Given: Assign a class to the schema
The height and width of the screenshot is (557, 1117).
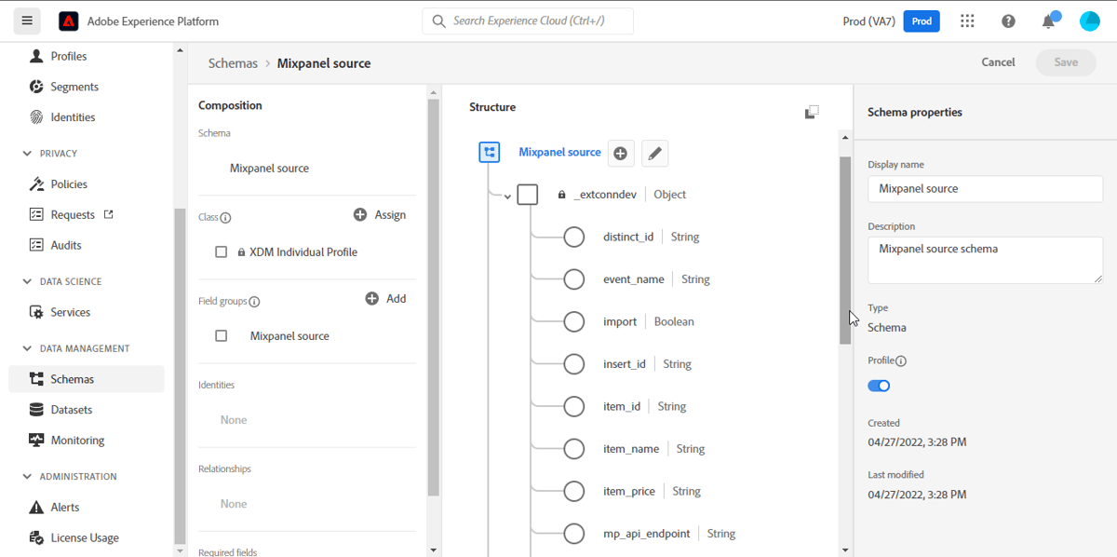Looking at the screenshot, I should tap(379, 214).
